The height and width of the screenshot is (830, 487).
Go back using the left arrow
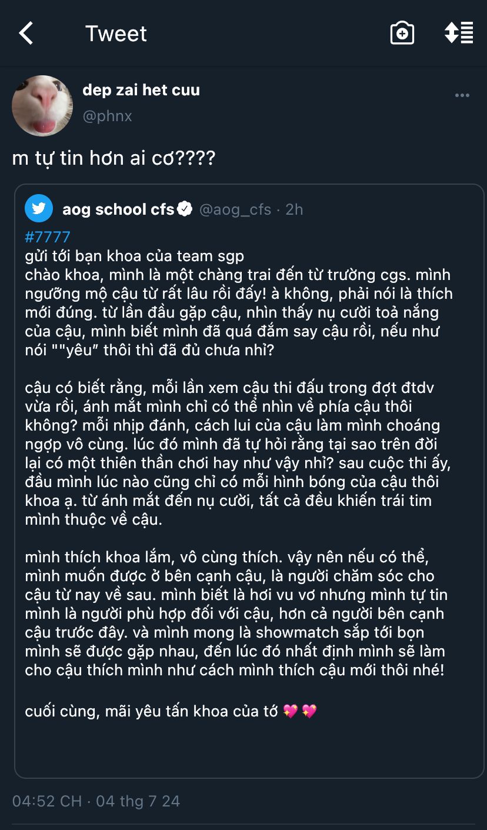(x=26, y=33)
